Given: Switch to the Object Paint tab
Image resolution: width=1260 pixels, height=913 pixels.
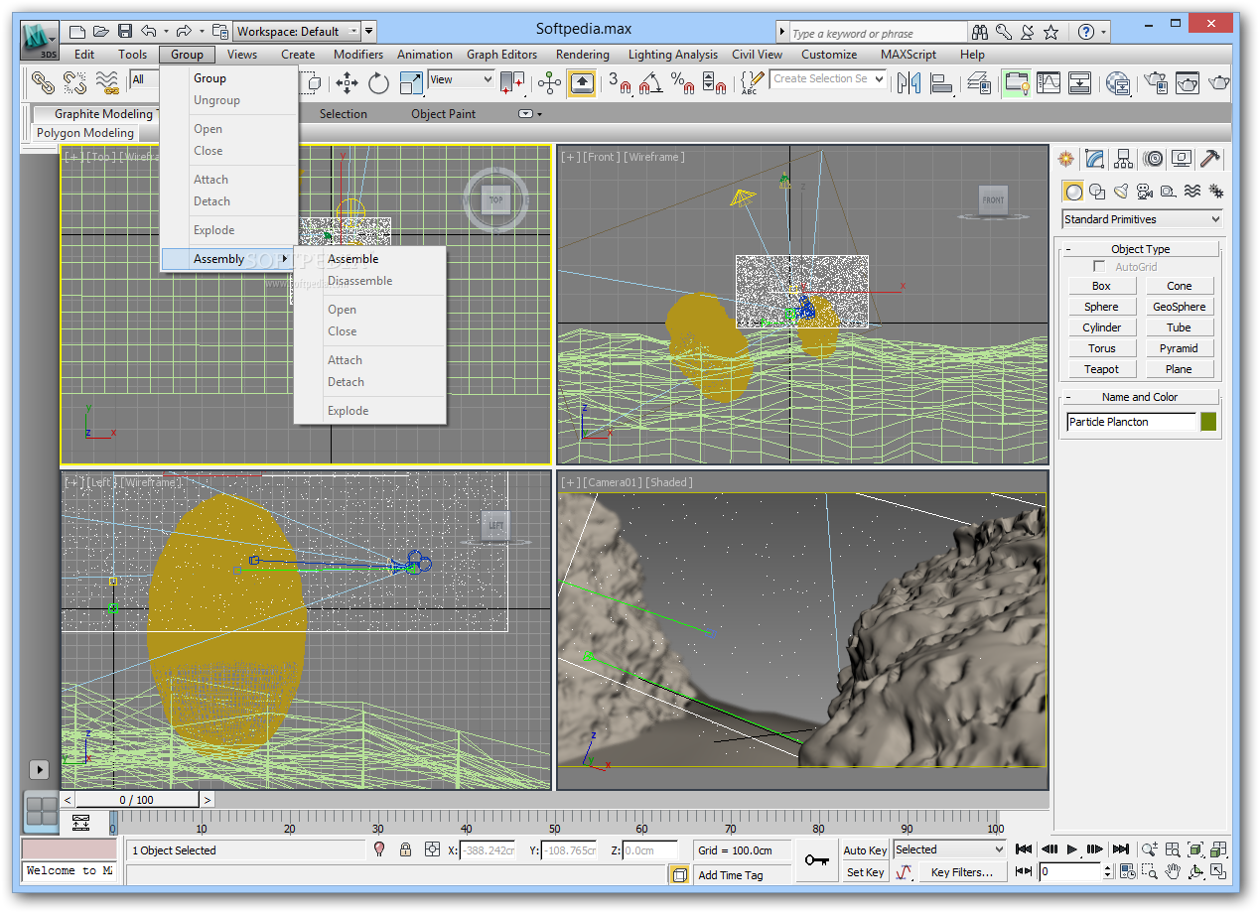Looking at the screenshot, I should pos(443,114).
